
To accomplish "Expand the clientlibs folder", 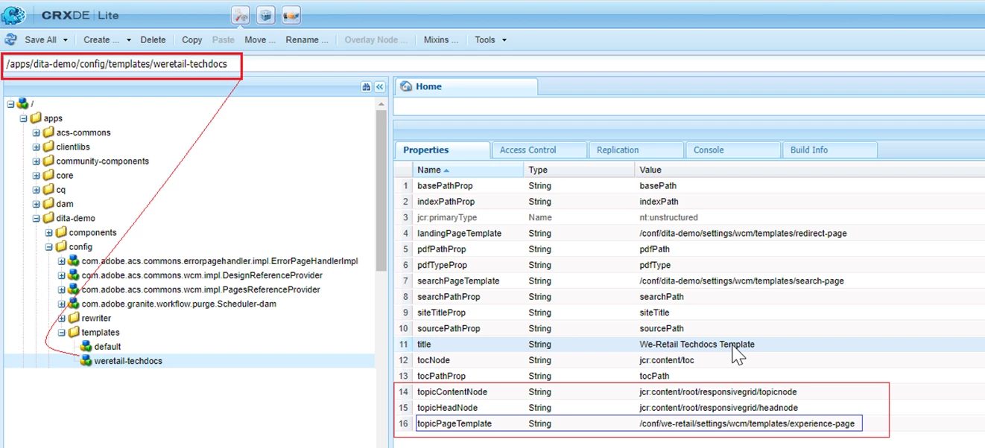I will (x=36, y=147).
